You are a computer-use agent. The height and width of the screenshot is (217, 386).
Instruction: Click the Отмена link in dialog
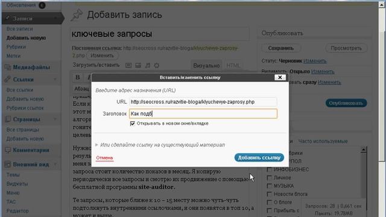coord(104,158)
